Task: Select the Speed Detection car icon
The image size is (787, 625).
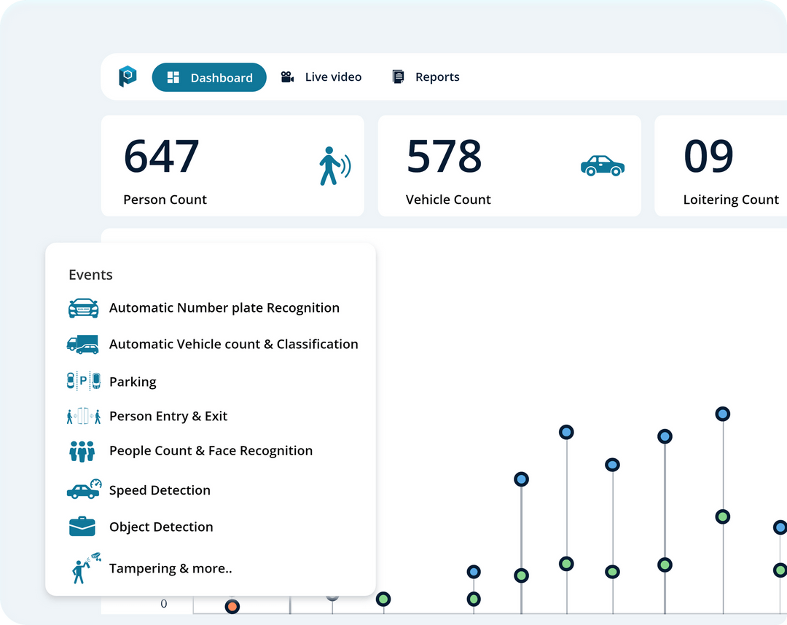Action: pyautogui.click(x=83, y=490)
